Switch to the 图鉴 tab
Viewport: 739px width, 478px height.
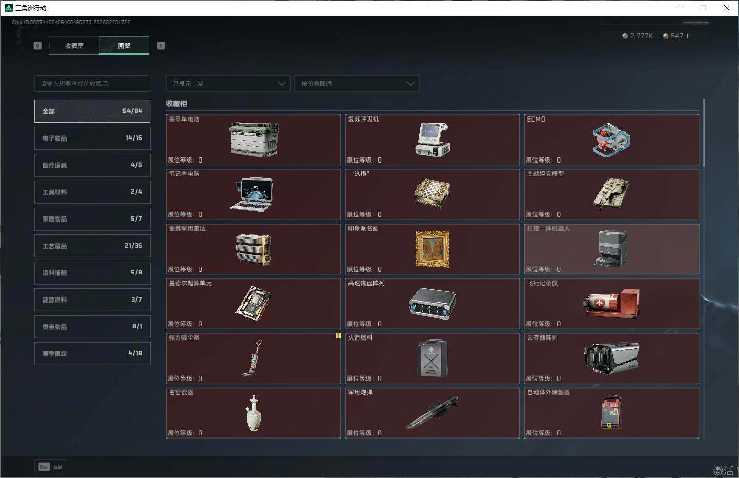(124, 46)
